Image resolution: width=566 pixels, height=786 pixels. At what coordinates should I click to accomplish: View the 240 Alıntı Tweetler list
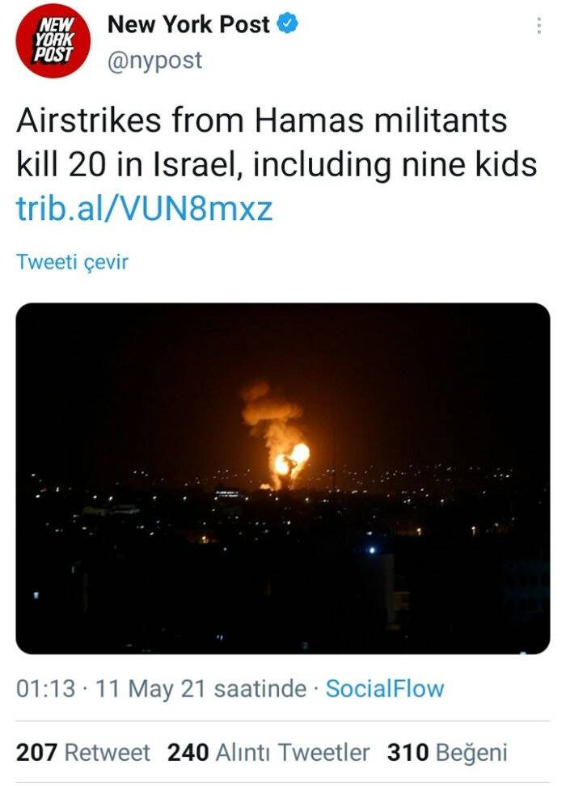tap(268, 753)
